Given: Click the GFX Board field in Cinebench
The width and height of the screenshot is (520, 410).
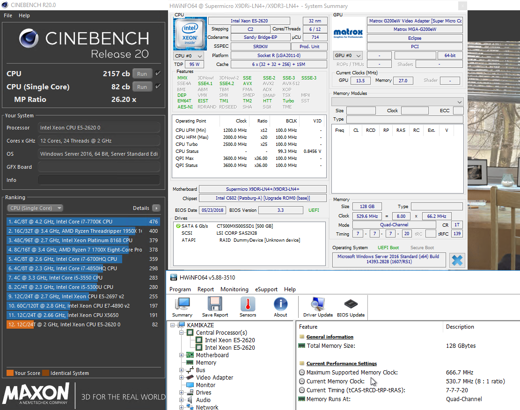Looking at the screenshot, I should tap(99, 167).
